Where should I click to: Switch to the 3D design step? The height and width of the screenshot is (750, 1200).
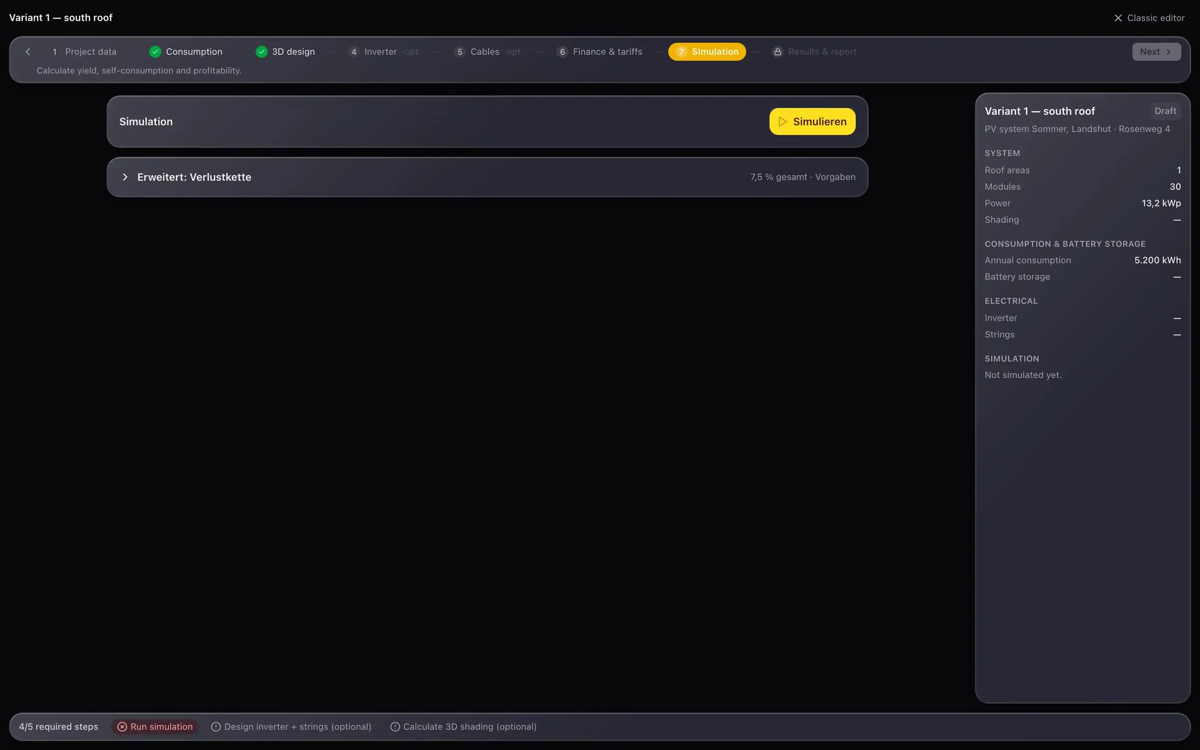(x=286, y=52)
